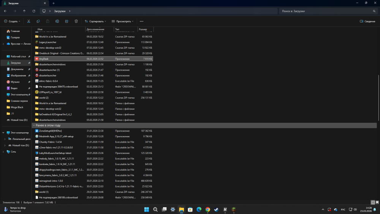Click the Minecraft grass block taskbar icon
This screenshot has height=214, width=380.
[234, 209]
